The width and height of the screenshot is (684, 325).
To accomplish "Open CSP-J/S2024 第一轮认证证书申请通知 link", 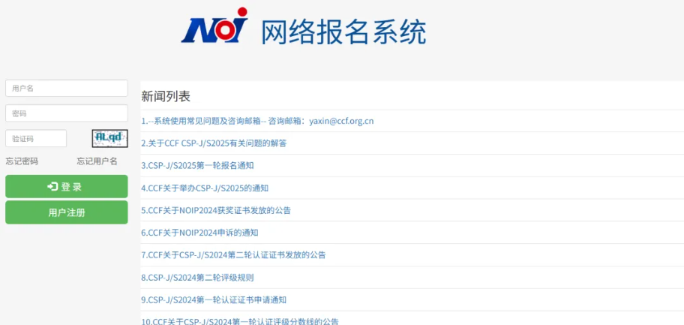I will pyautogui.click(x=214, y=300).
